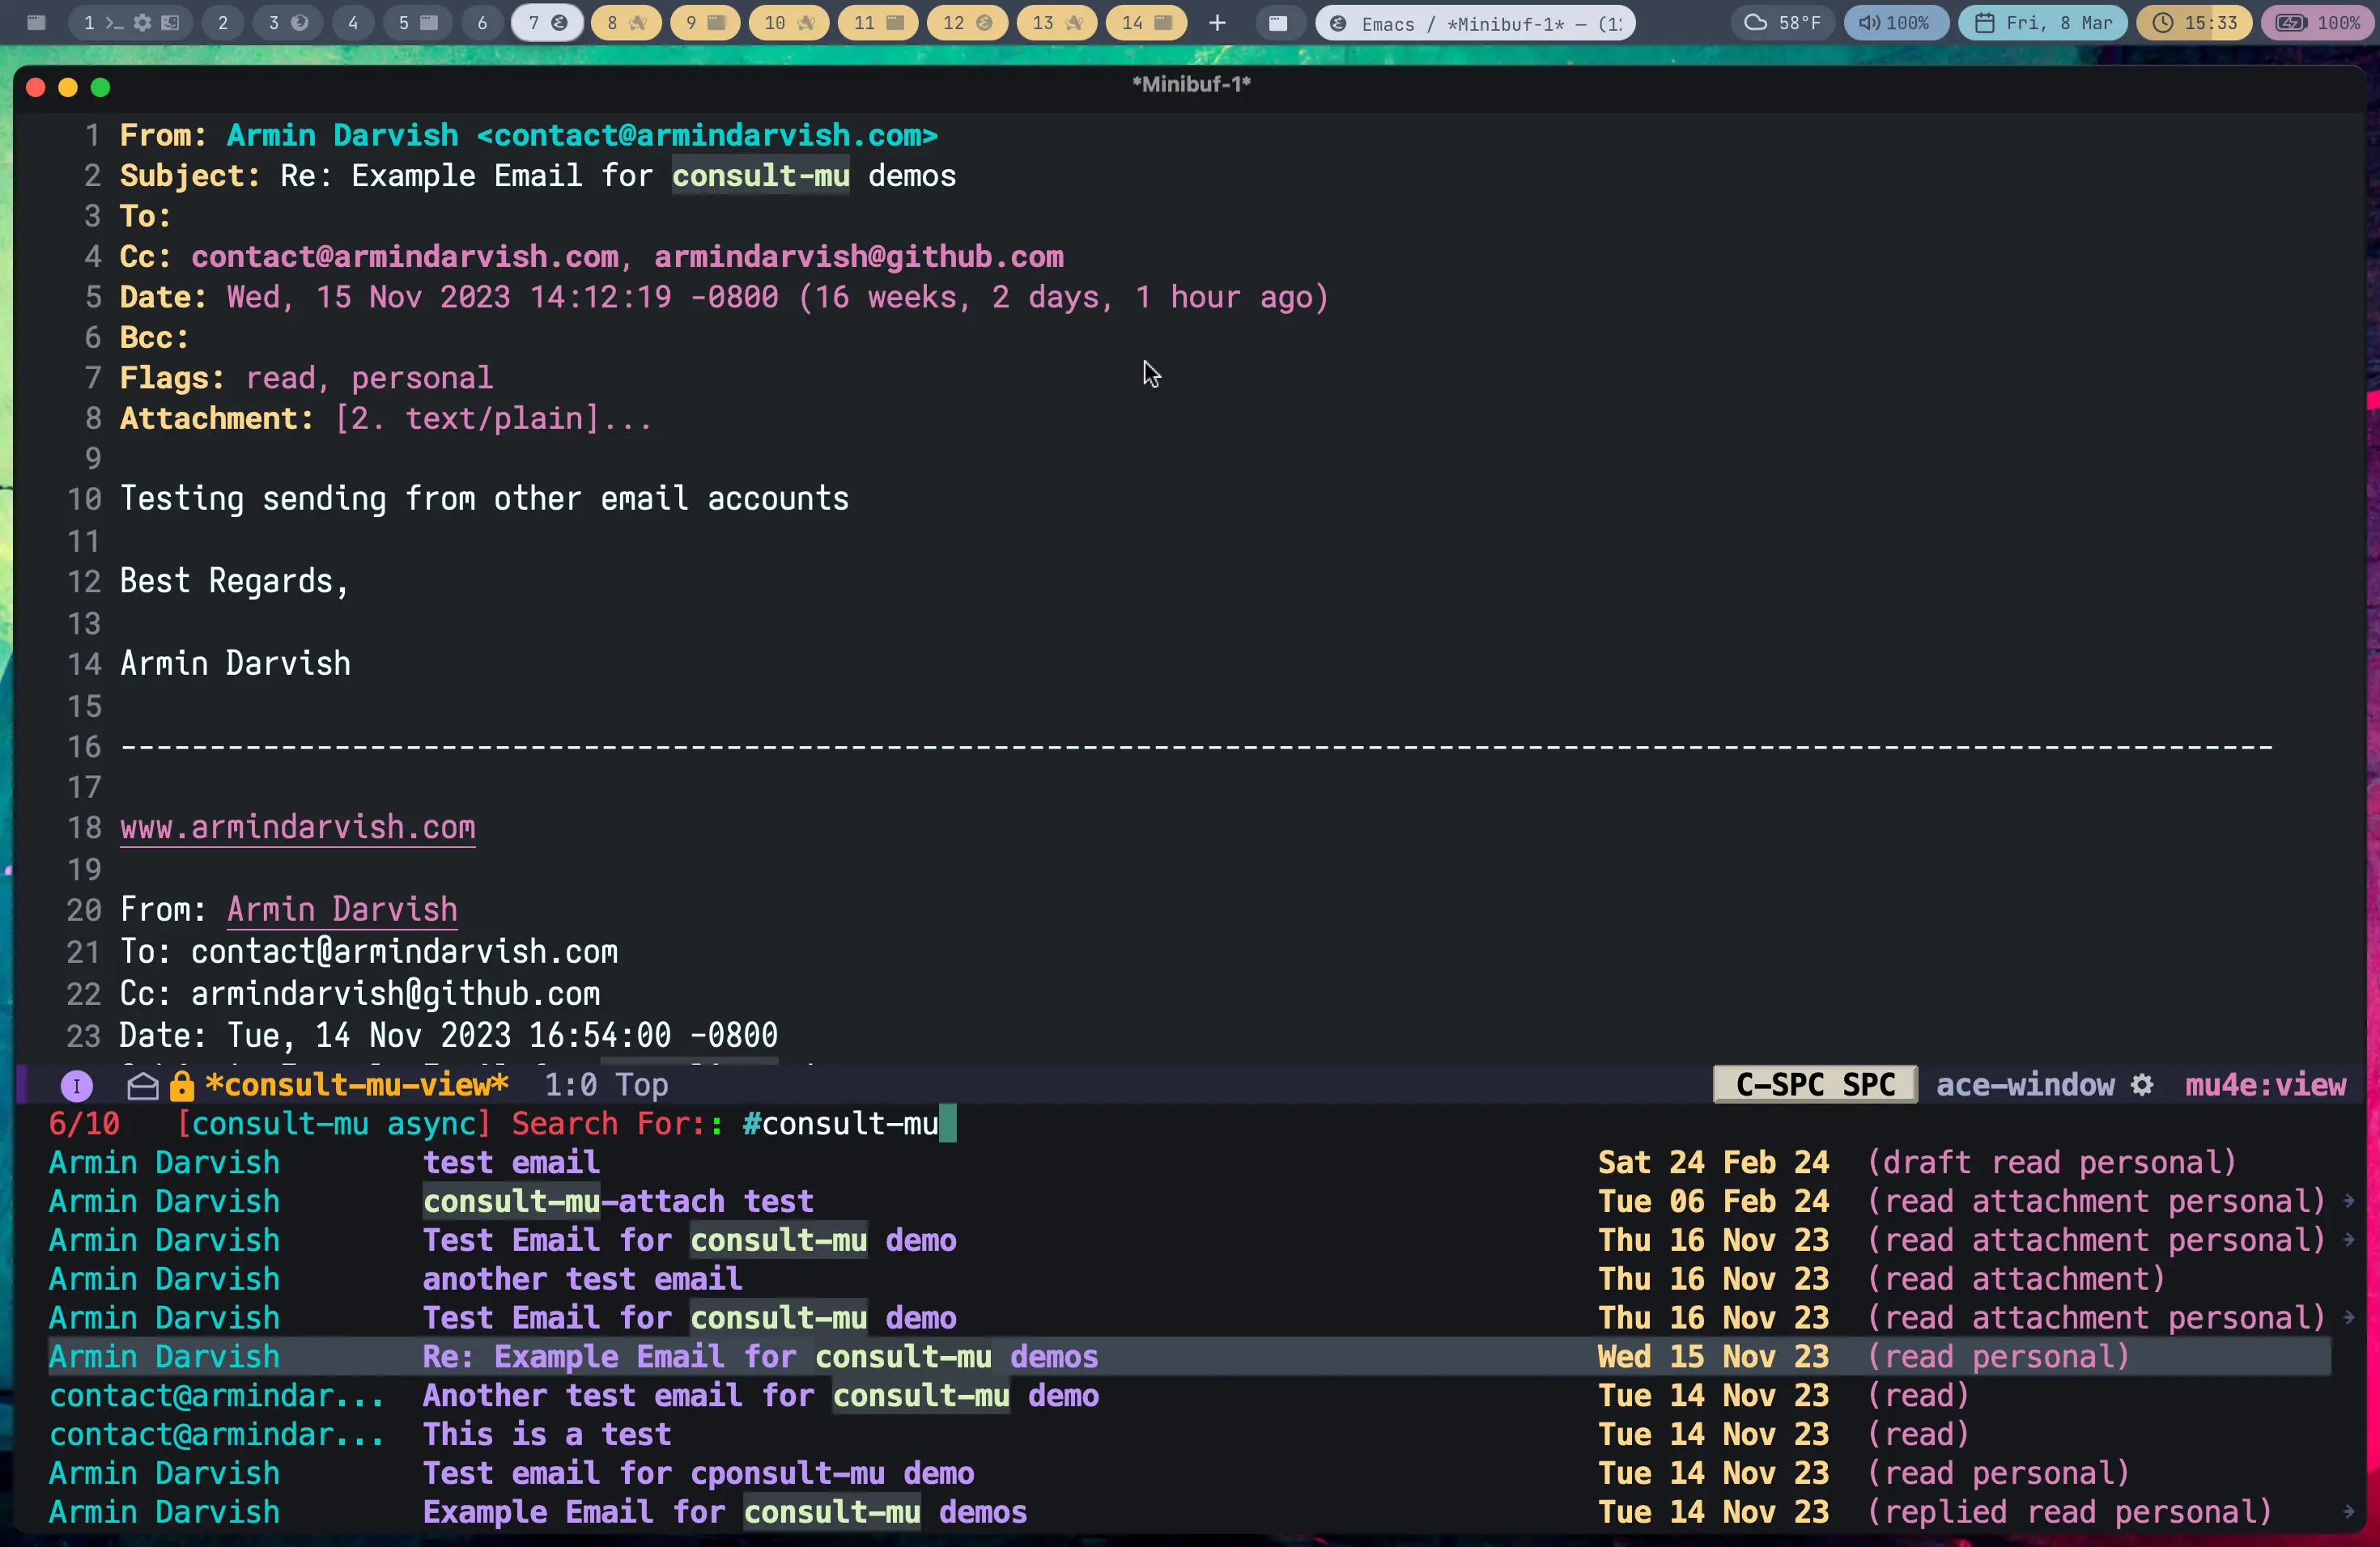
Task: Open workspace 9 in the top bar
Action: [x=705, y=22]
